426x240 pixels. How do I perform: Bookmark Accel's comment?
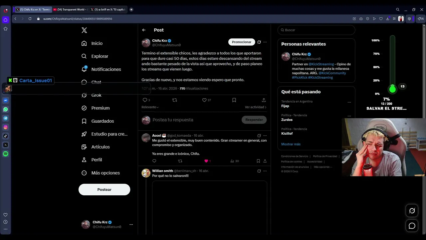pos(258,161)
